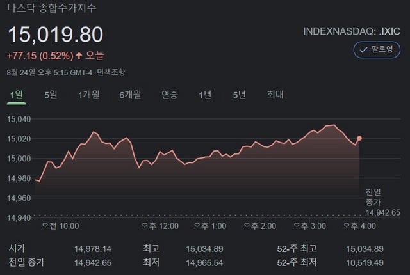Click the 오전 10:00 time axis label

[x=60, y=226]
